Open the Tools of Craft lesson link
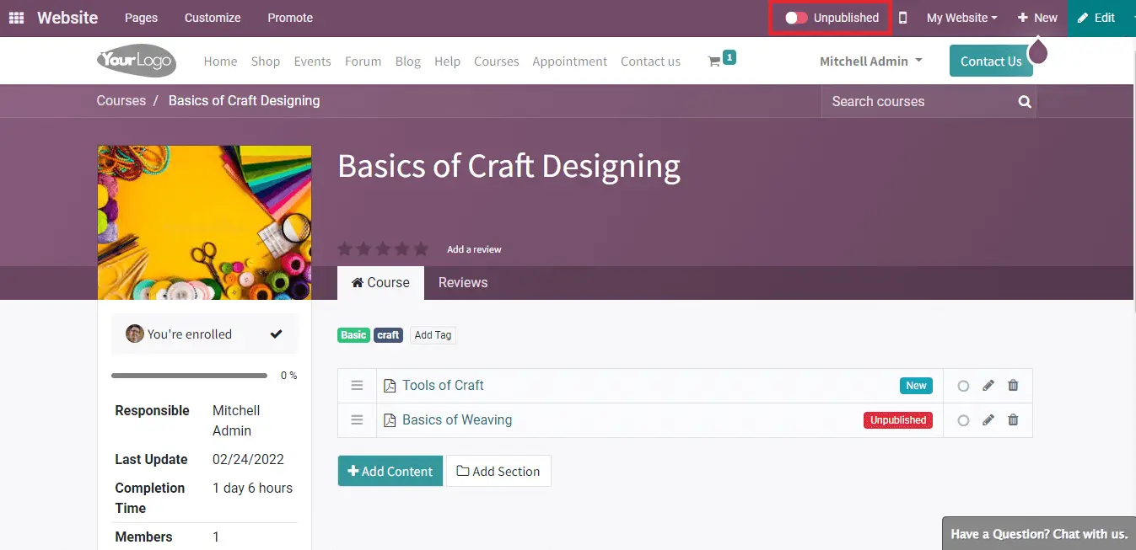 click(x=443, y=386)
